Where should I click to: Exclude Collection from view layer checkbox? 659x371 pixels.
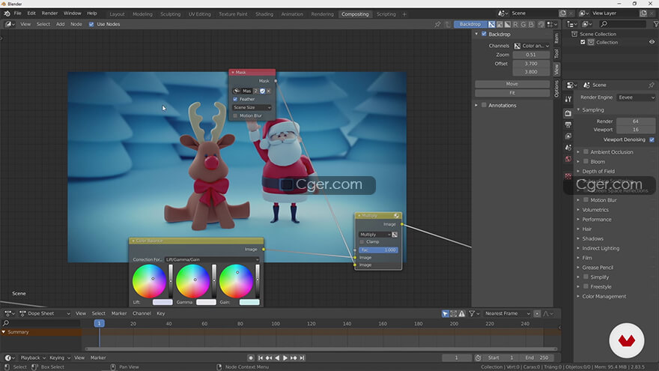583,42
